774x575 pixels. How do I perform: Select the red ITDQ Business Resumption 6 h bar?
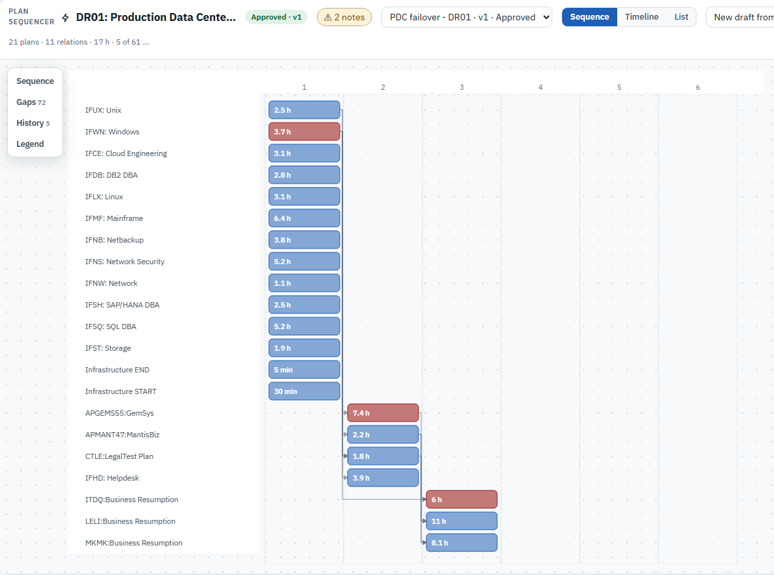coord(462,500)
